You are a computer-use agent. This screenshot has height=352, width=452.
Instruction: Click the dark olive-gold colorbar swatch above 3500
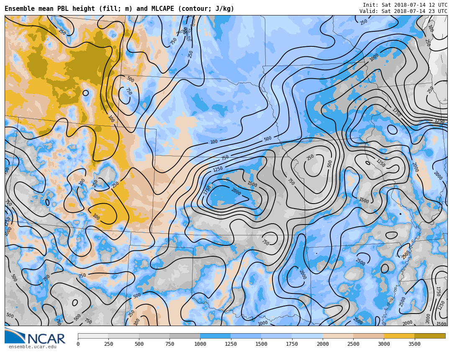pos(430,336)
